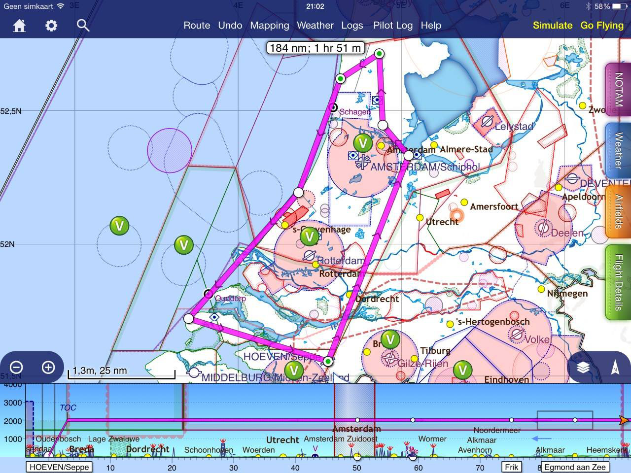Open the Flight Details side tab
The width and height of the screenshot is (631, 473).
[x=618, y=282]
